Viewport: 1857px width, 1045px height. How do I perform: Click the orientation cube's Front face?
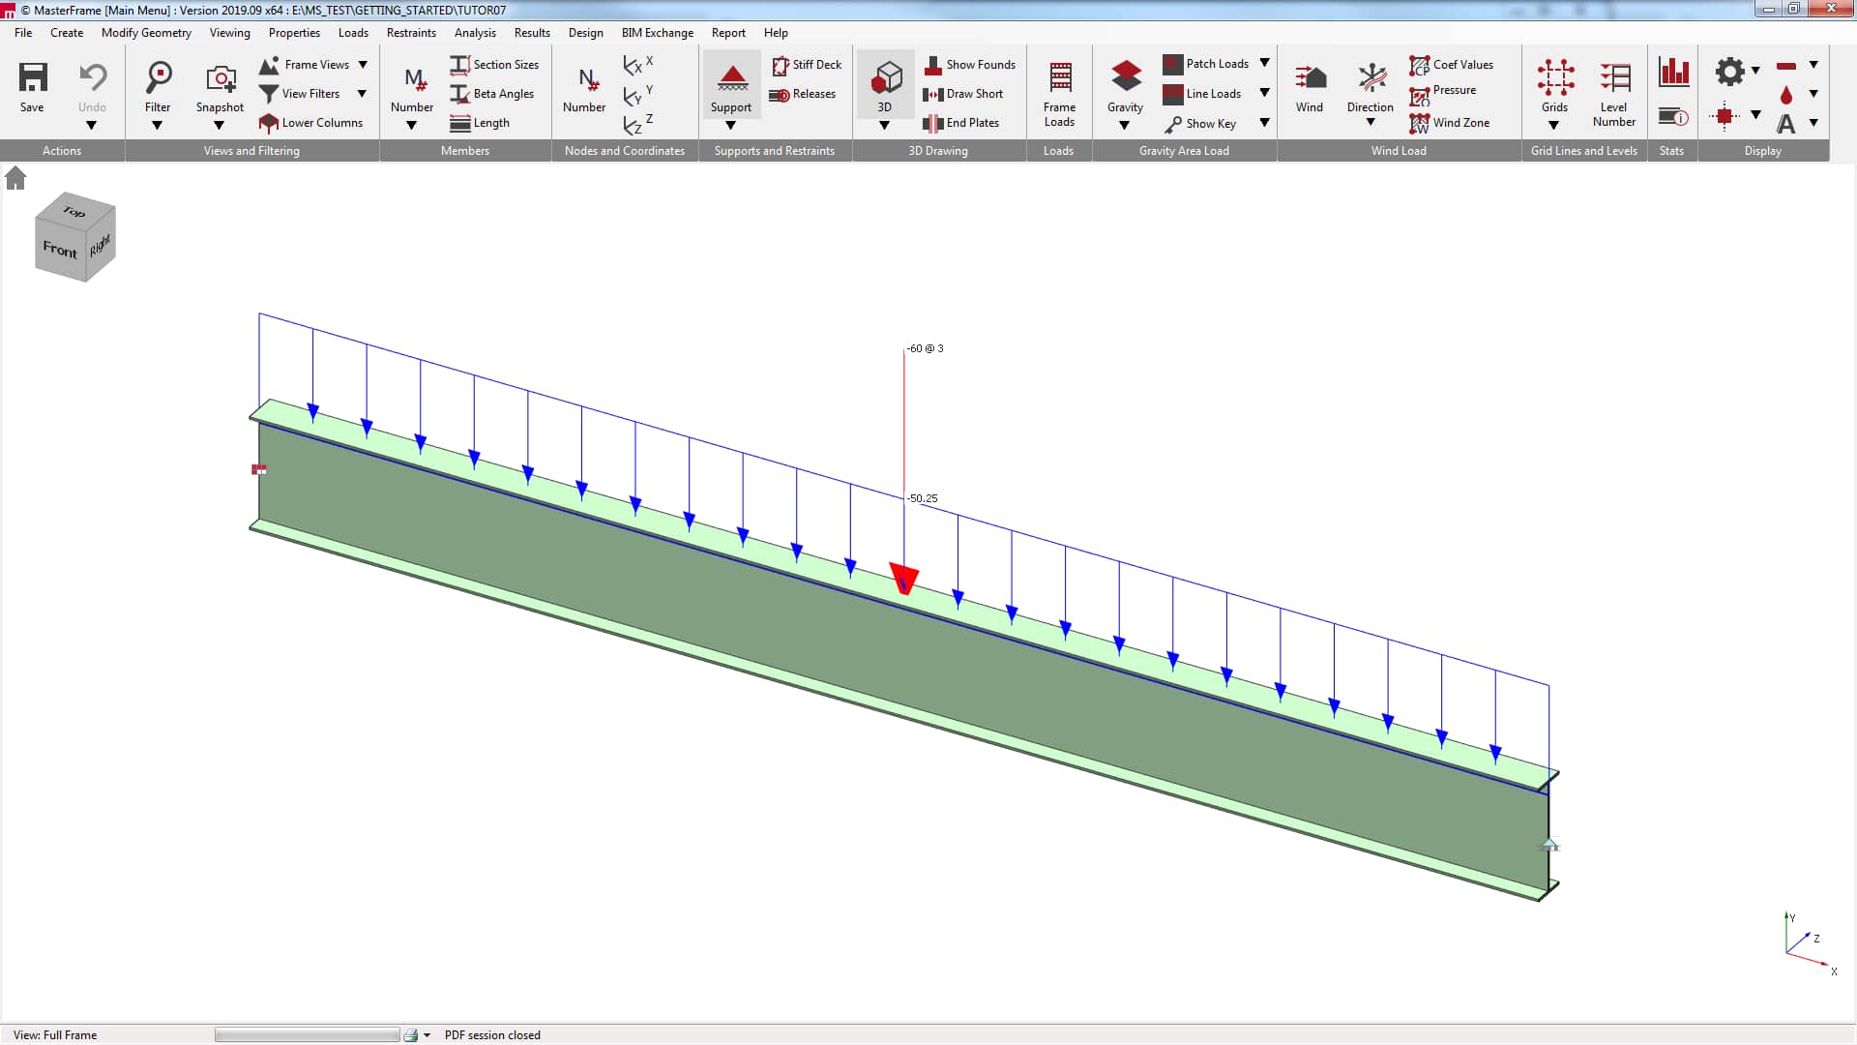(58, 248)
